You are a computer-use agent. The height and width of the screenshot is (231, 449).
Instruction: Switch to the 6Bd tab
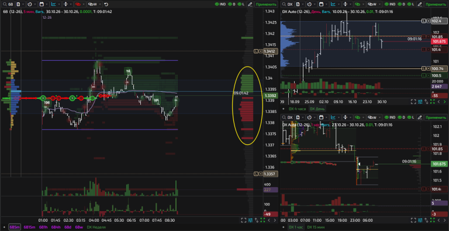tap(68, 227)
